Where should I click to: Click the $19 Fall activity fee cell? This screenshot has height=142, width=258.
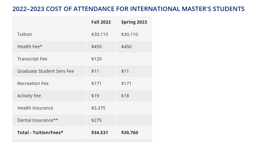[x=95, y=96]
